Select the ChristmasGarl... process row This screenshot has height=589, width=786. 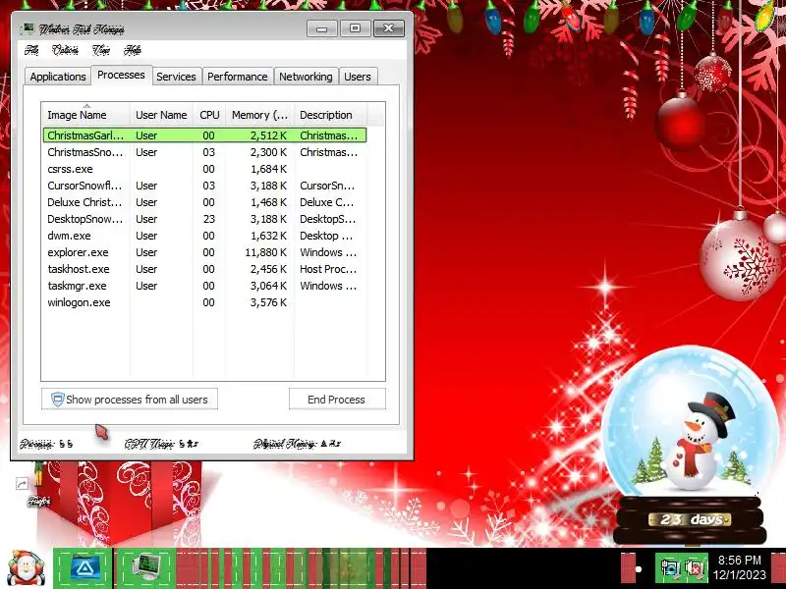(204, 135)
